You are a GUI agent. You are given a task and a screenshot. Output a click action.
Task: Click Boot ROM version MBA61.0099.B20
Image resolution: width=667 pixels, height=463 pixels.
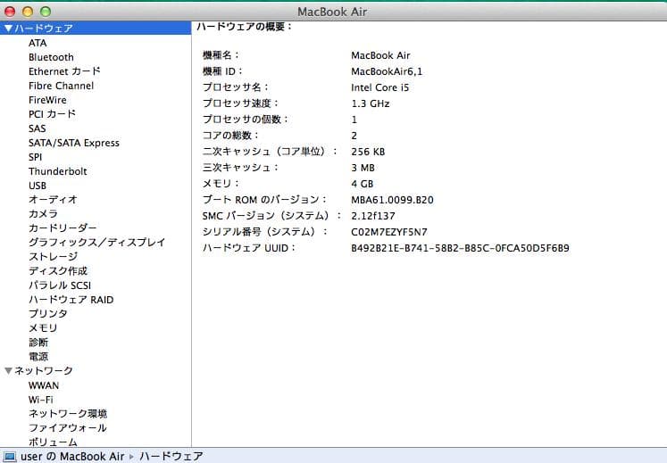(392, 200)
